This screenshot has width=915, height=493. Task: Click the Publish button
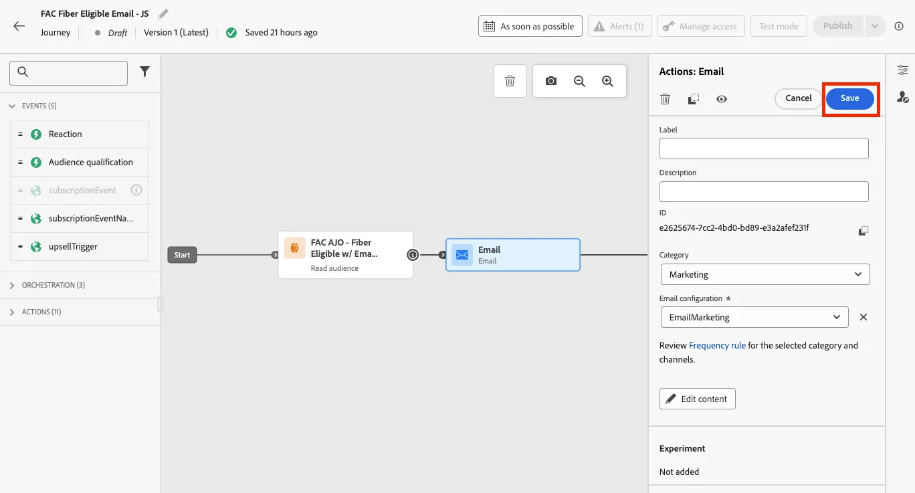838,26
